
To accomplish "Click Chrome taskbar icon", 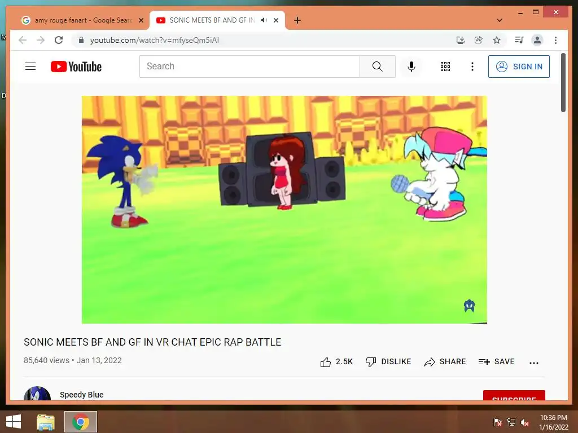I will (x=81, y=422).
